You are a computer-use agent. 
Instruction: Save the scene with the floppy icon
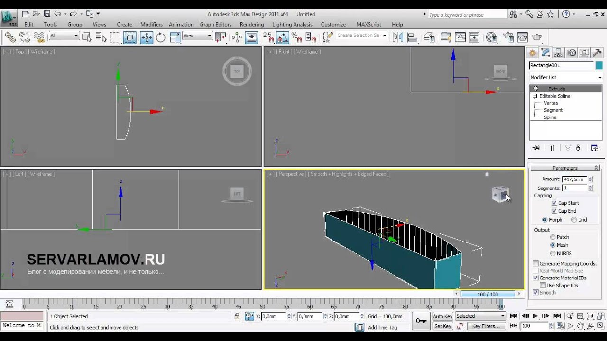pos(47,14)
